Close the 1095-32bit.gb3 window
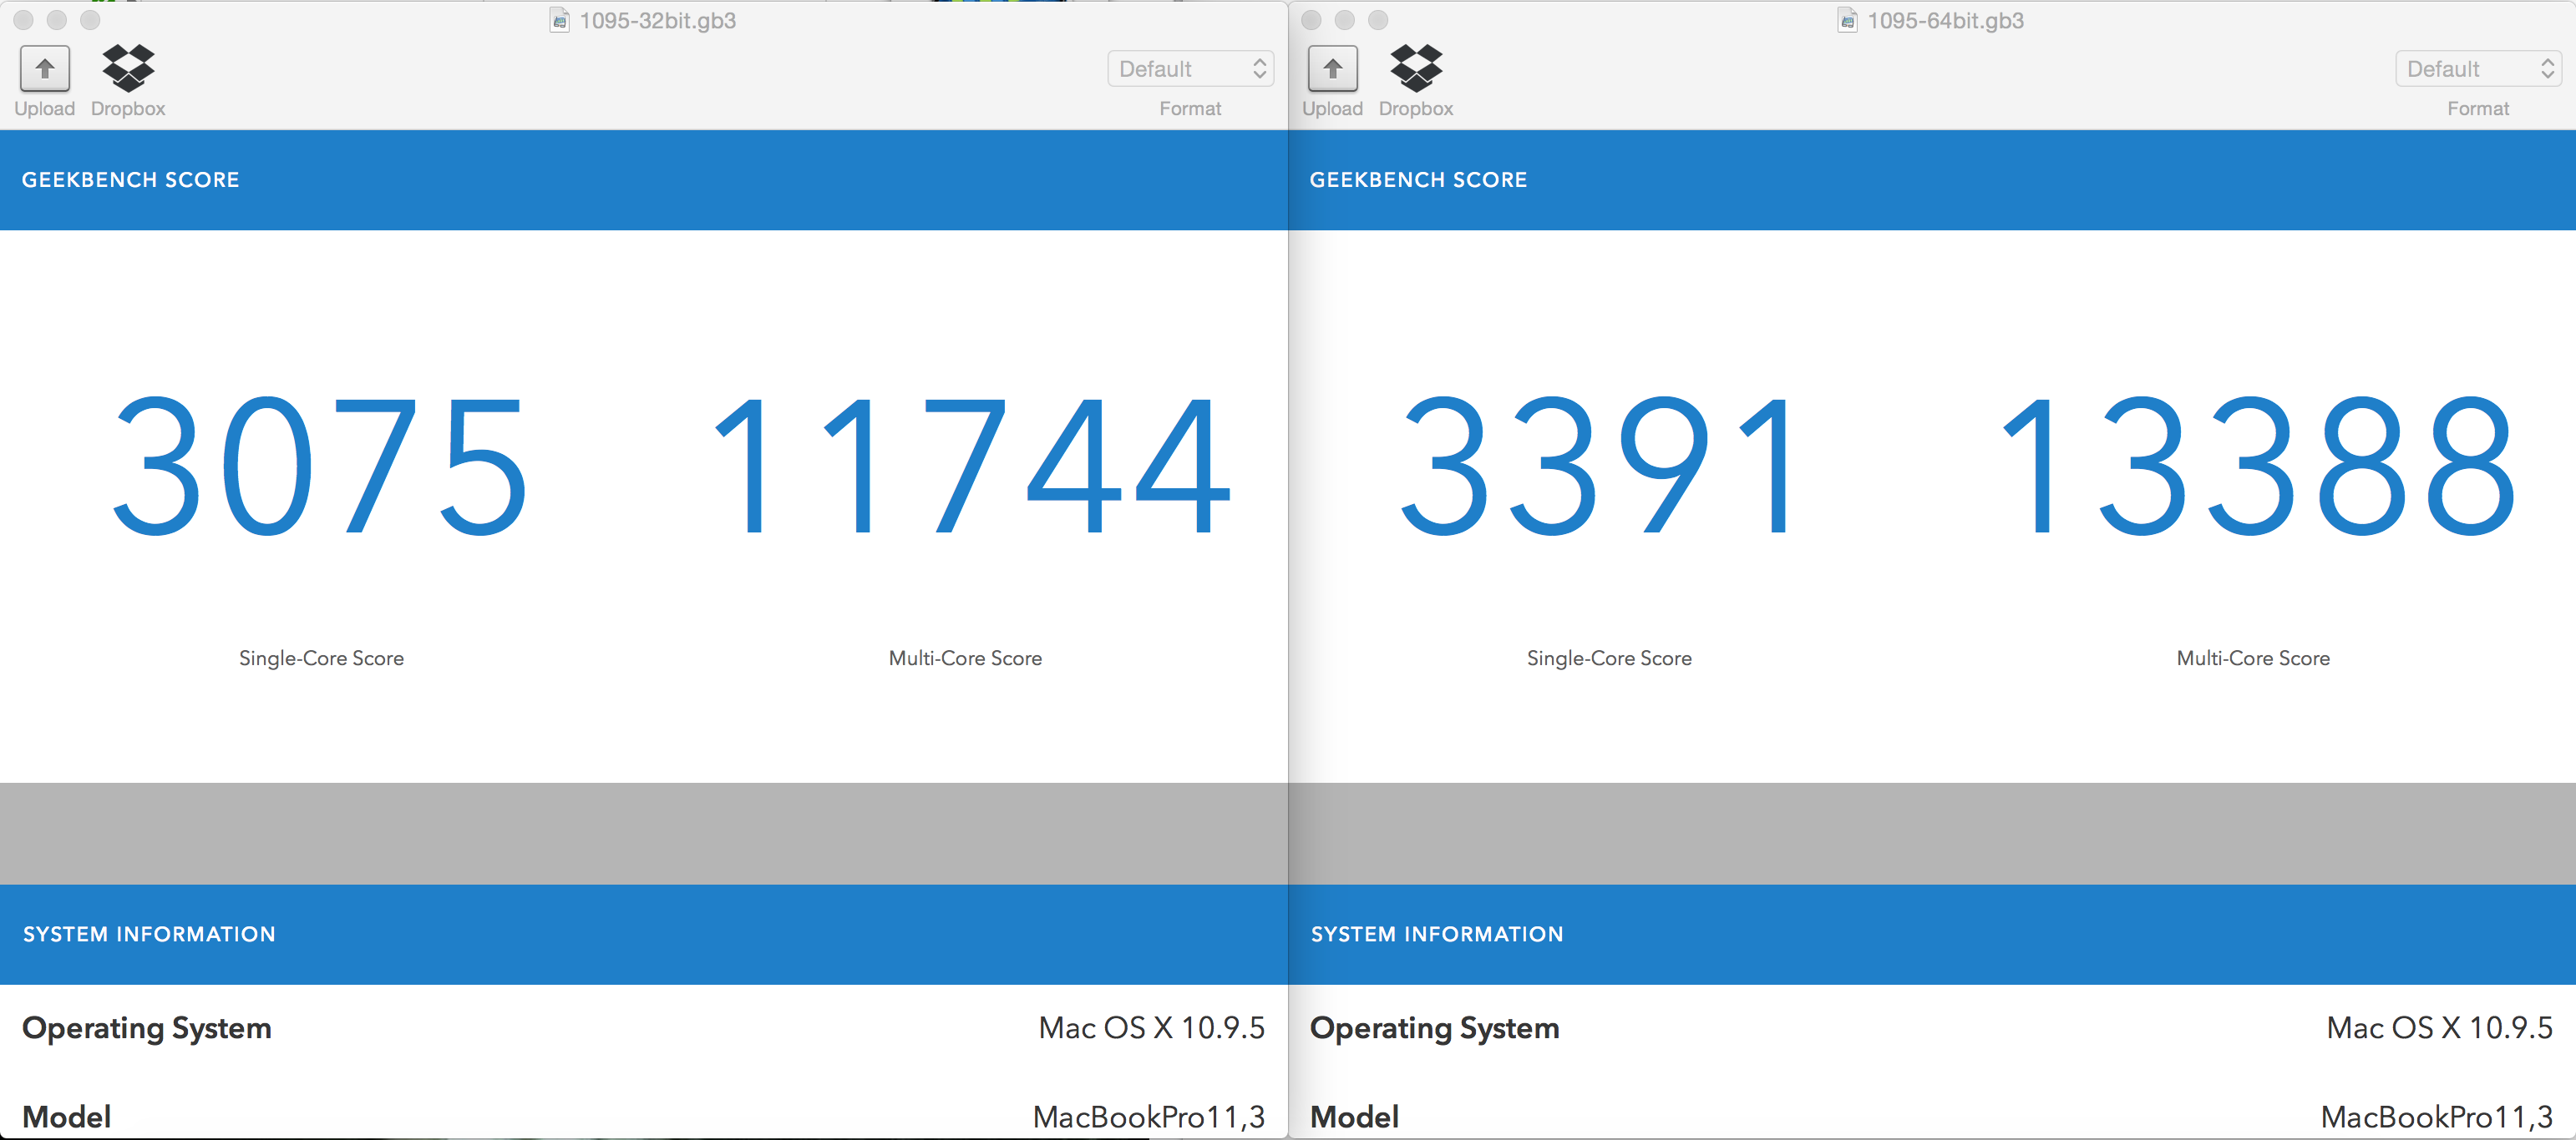Viewport: 2576px width, 1140px height. [x=24, y=20]
